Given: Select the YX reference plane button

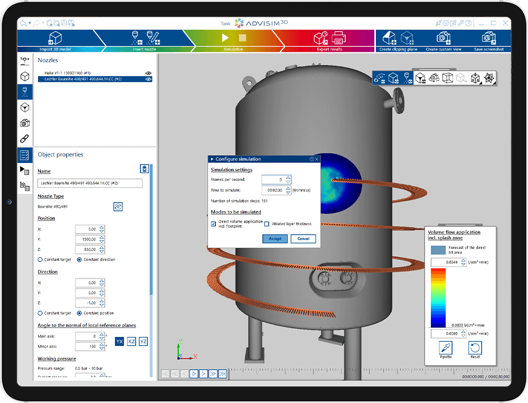Looking at the screenshot, I should [x=119, y=341].
